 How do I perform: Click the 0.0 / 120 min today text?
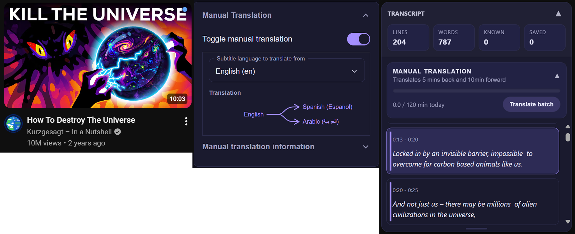pyautogui.click(x=418, y=105)
